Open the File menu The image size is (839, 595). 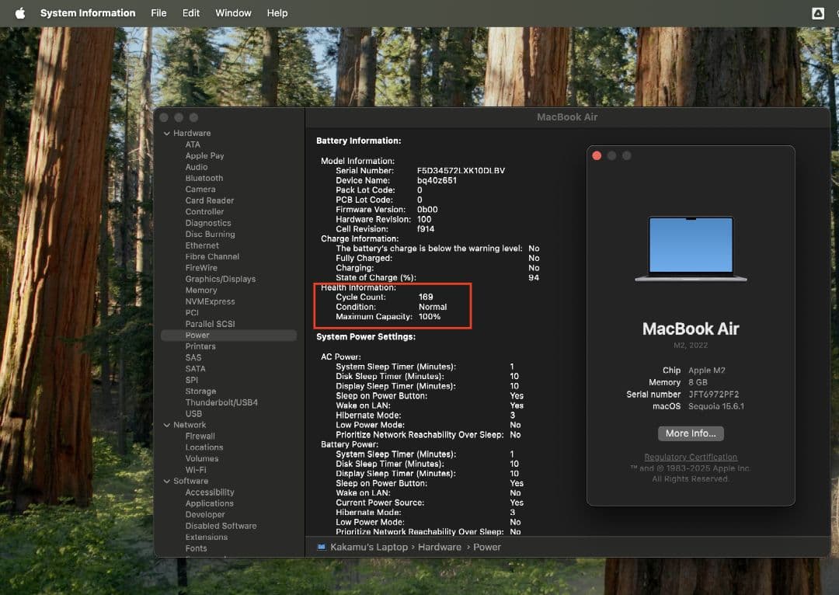(x=158, y=13)
